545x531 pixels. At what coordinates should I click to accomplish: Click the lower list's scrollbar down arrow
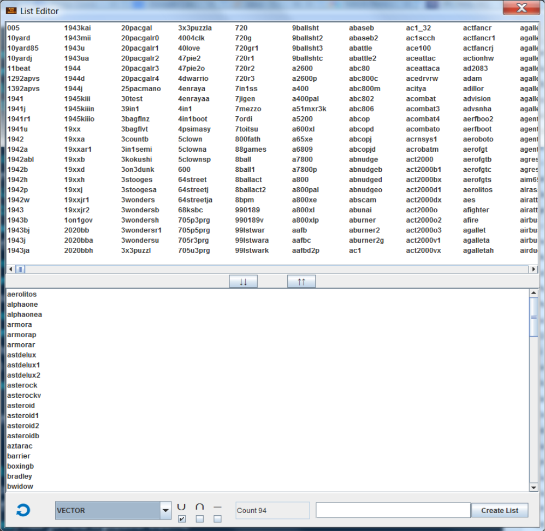(x=534, y=487)
